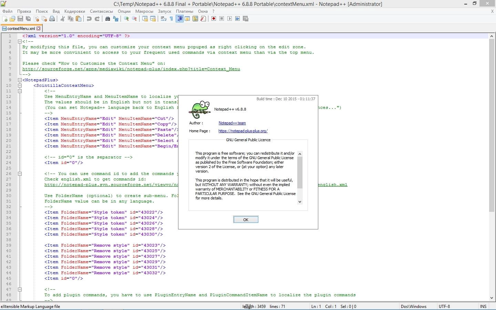Screen dimensions: 496x310
Task: Toggle synchronized horizontal scrolling icon
Action: tap(153, 19)
